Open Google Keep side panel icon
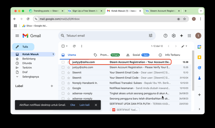Viewport: 215px width, 128px height. (199, 57)
